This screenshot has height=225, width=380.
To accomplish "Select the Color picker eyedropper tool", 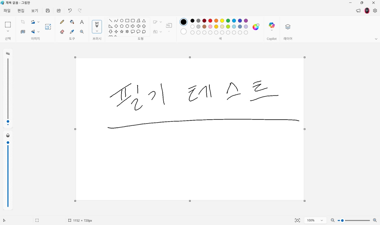I will coord(72,31).
